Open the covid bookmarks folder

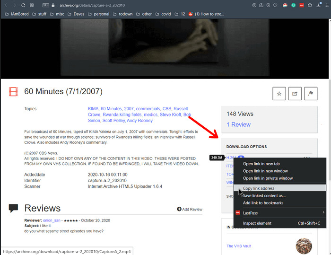(x=163, y=14)
